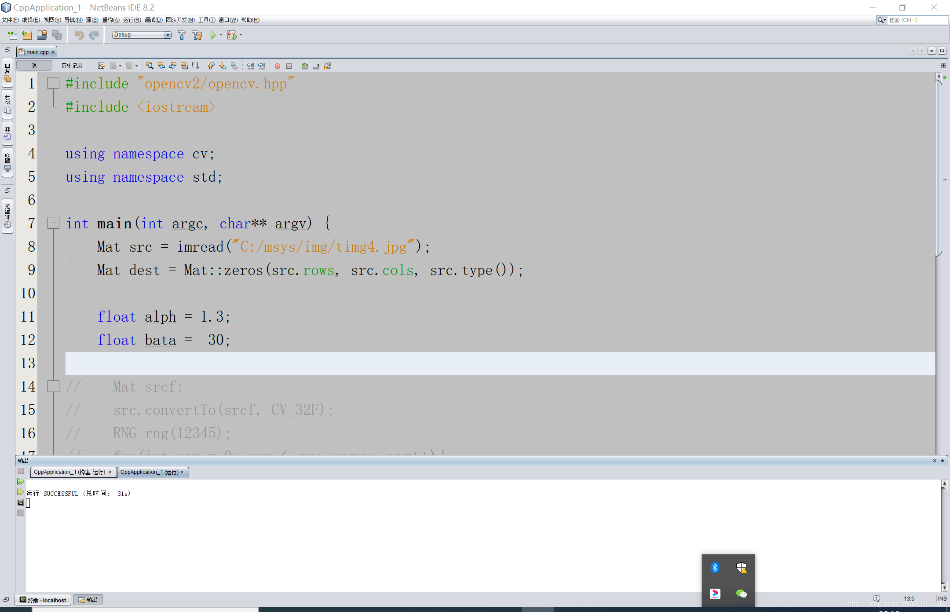Click the Shift Line Left icon
The image size is (950, 612).
(x=250, y=66)
